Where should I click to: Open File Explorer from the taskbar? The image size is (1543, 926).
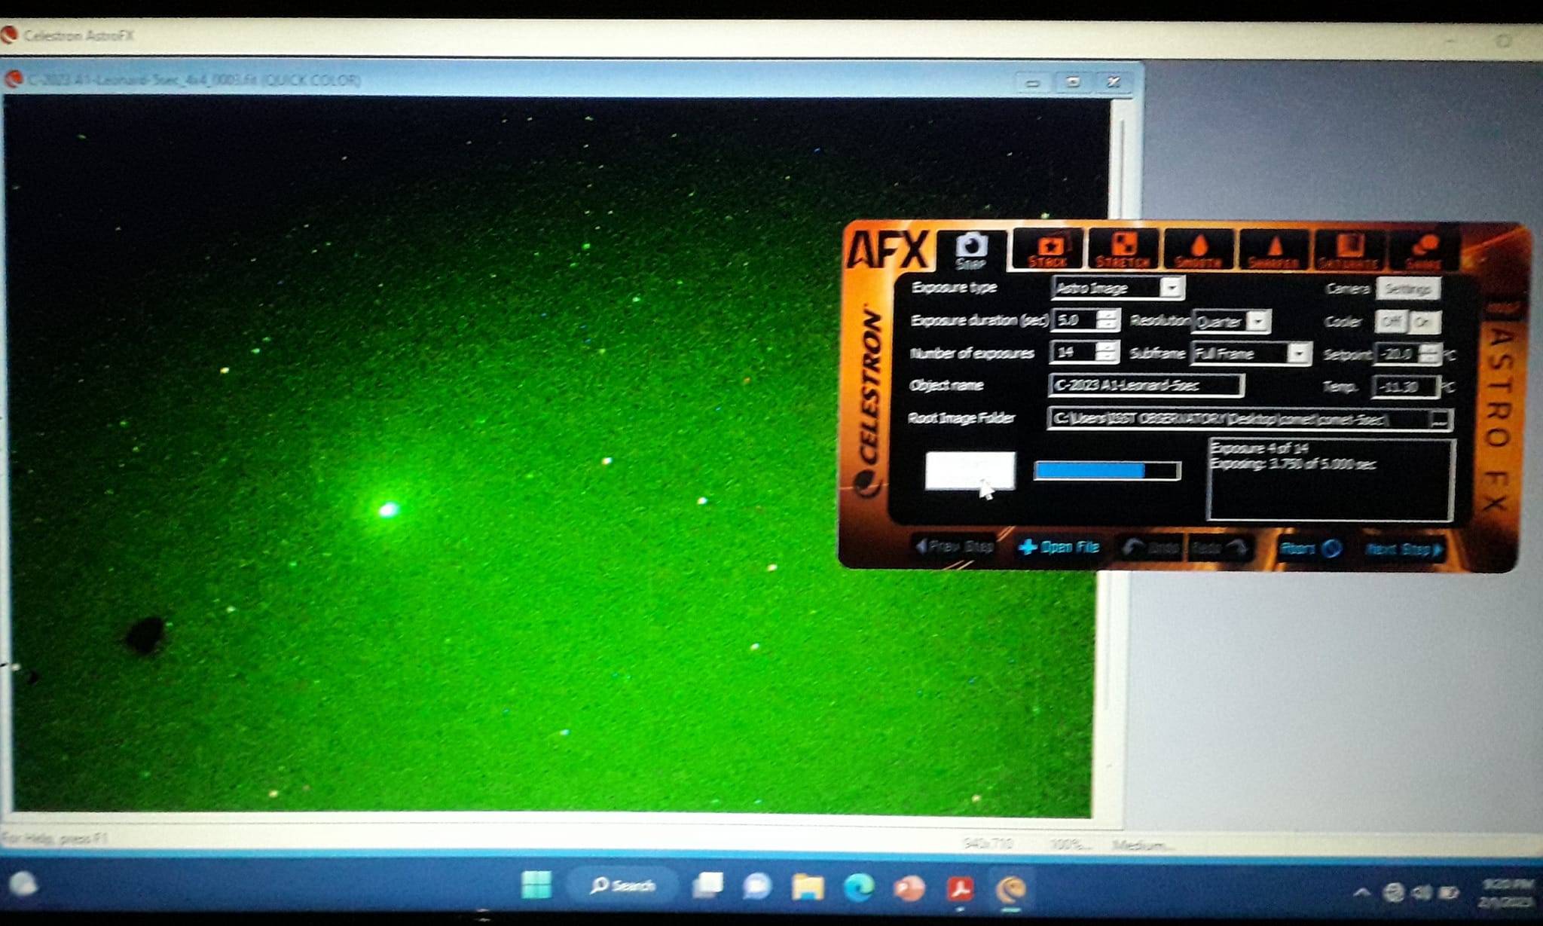[808, 887]
